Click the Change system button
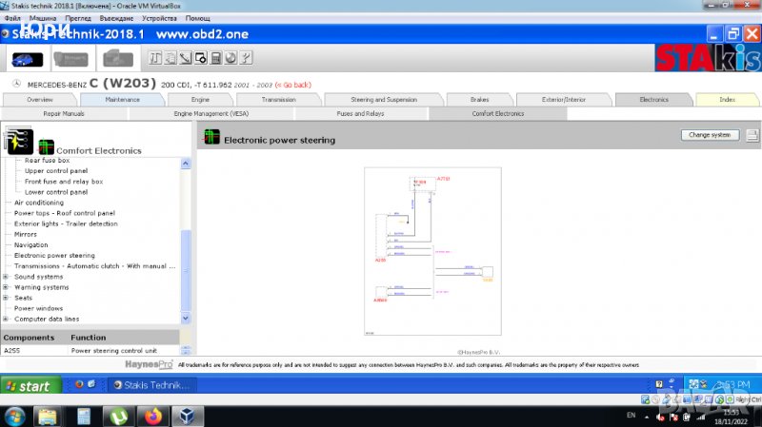The height and width of the screenshot is (427, 762). (710, 135)
